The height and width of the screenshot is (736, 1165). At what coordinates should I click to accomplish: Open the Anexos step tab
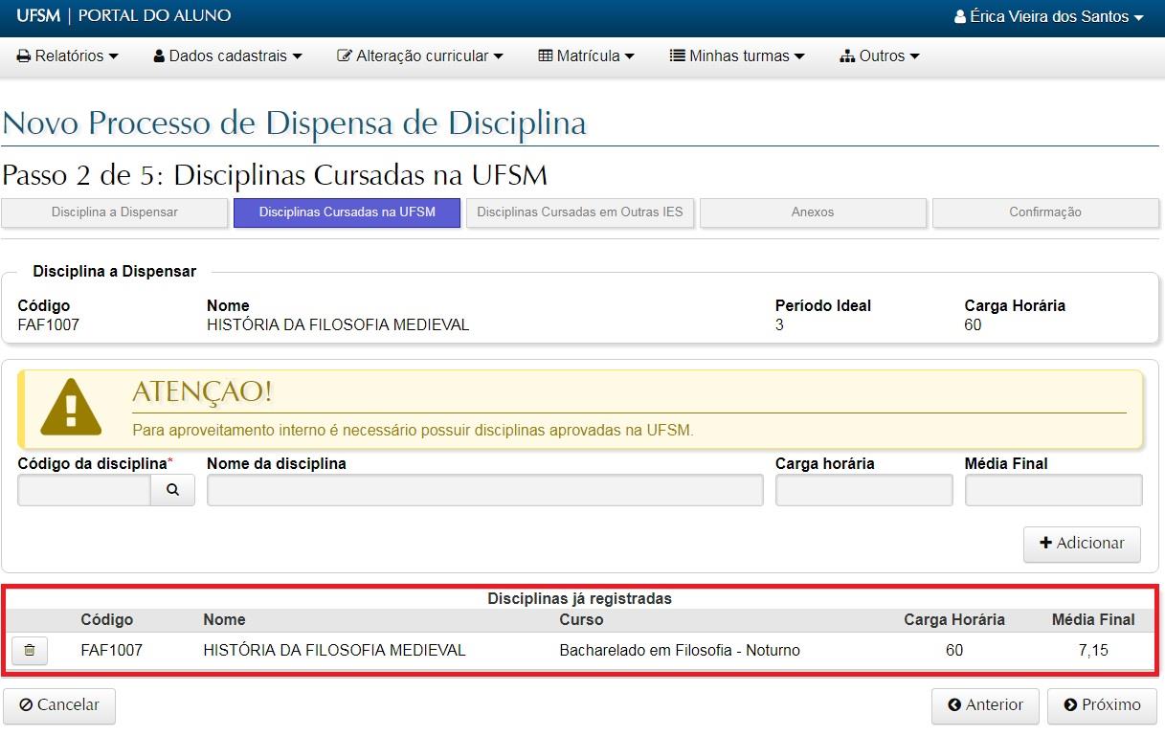click(x=813, y=212)
